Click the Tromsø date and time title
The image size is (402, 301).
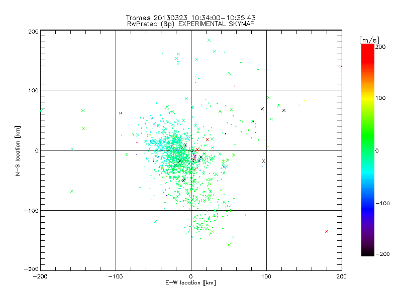click(191, 18)
